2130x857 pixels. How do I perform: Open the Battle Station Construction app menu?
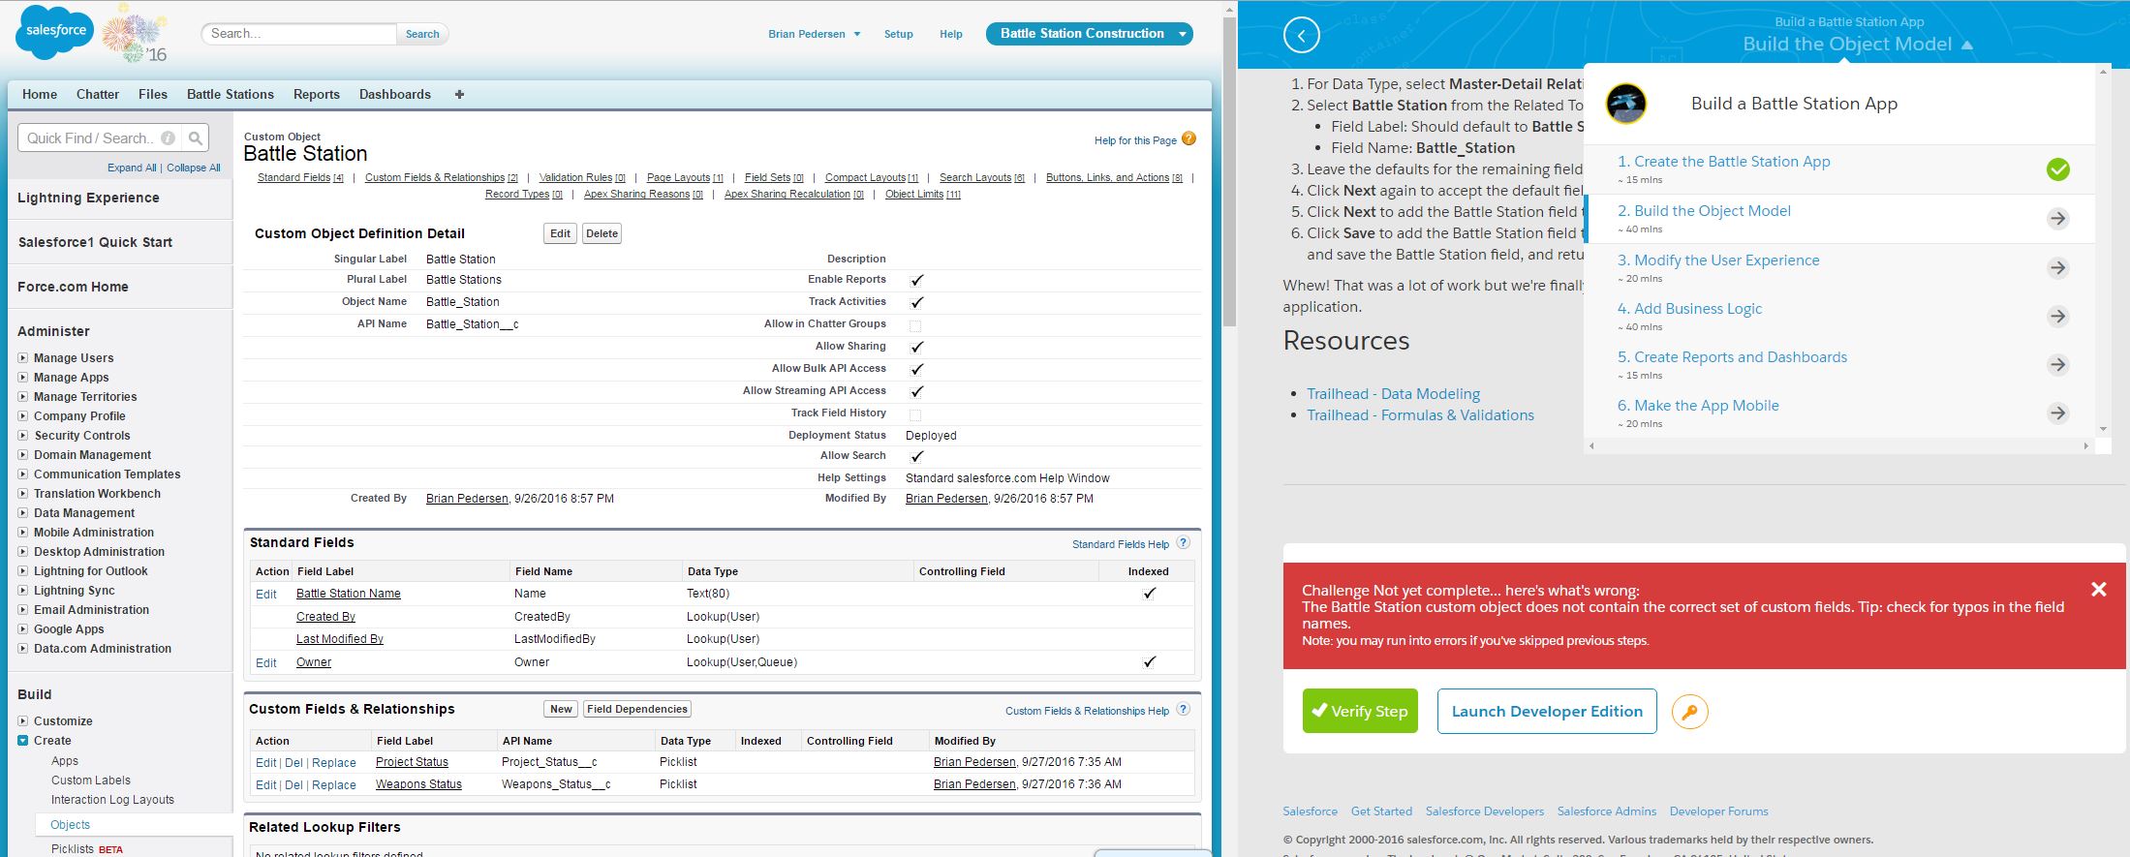pyautogui.click(x=1090, y=34)
